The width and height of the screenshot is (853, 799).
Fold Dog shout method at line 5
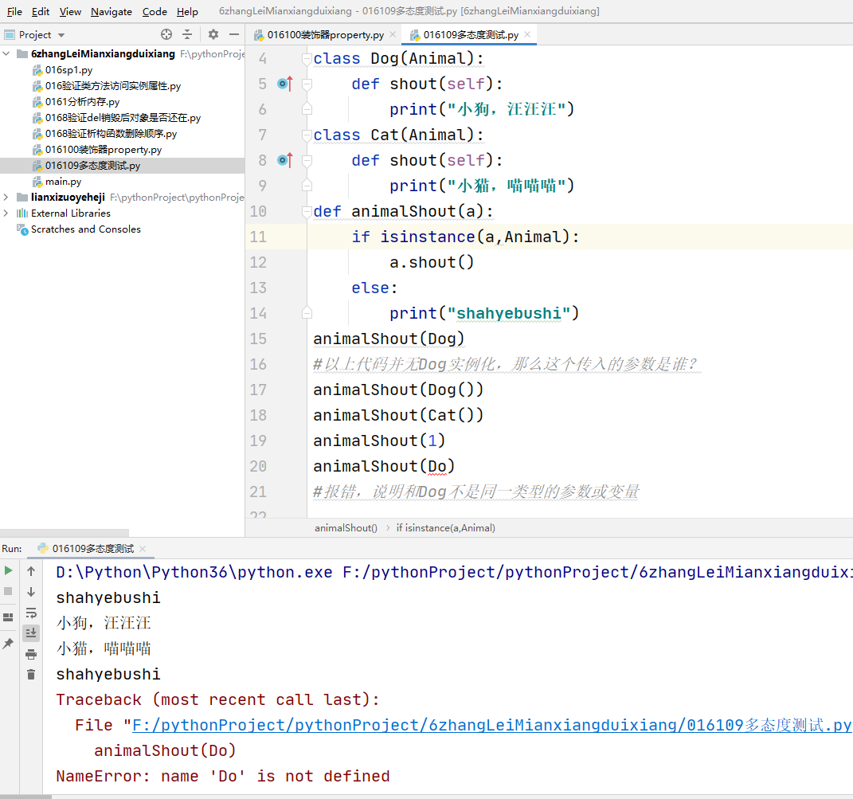point(307,84)
